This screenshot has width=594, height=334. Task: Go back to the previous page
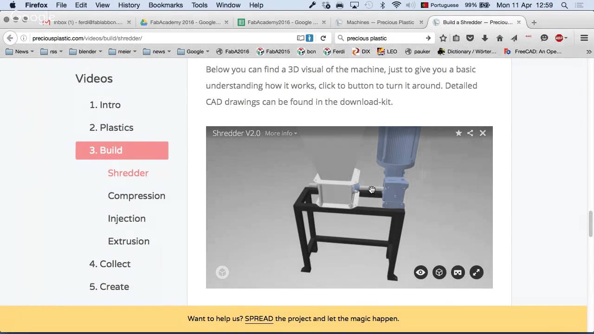10,38
